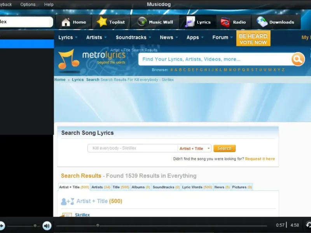
Task: Select the Soundtracks (0) tab
Action: [166, 187]
